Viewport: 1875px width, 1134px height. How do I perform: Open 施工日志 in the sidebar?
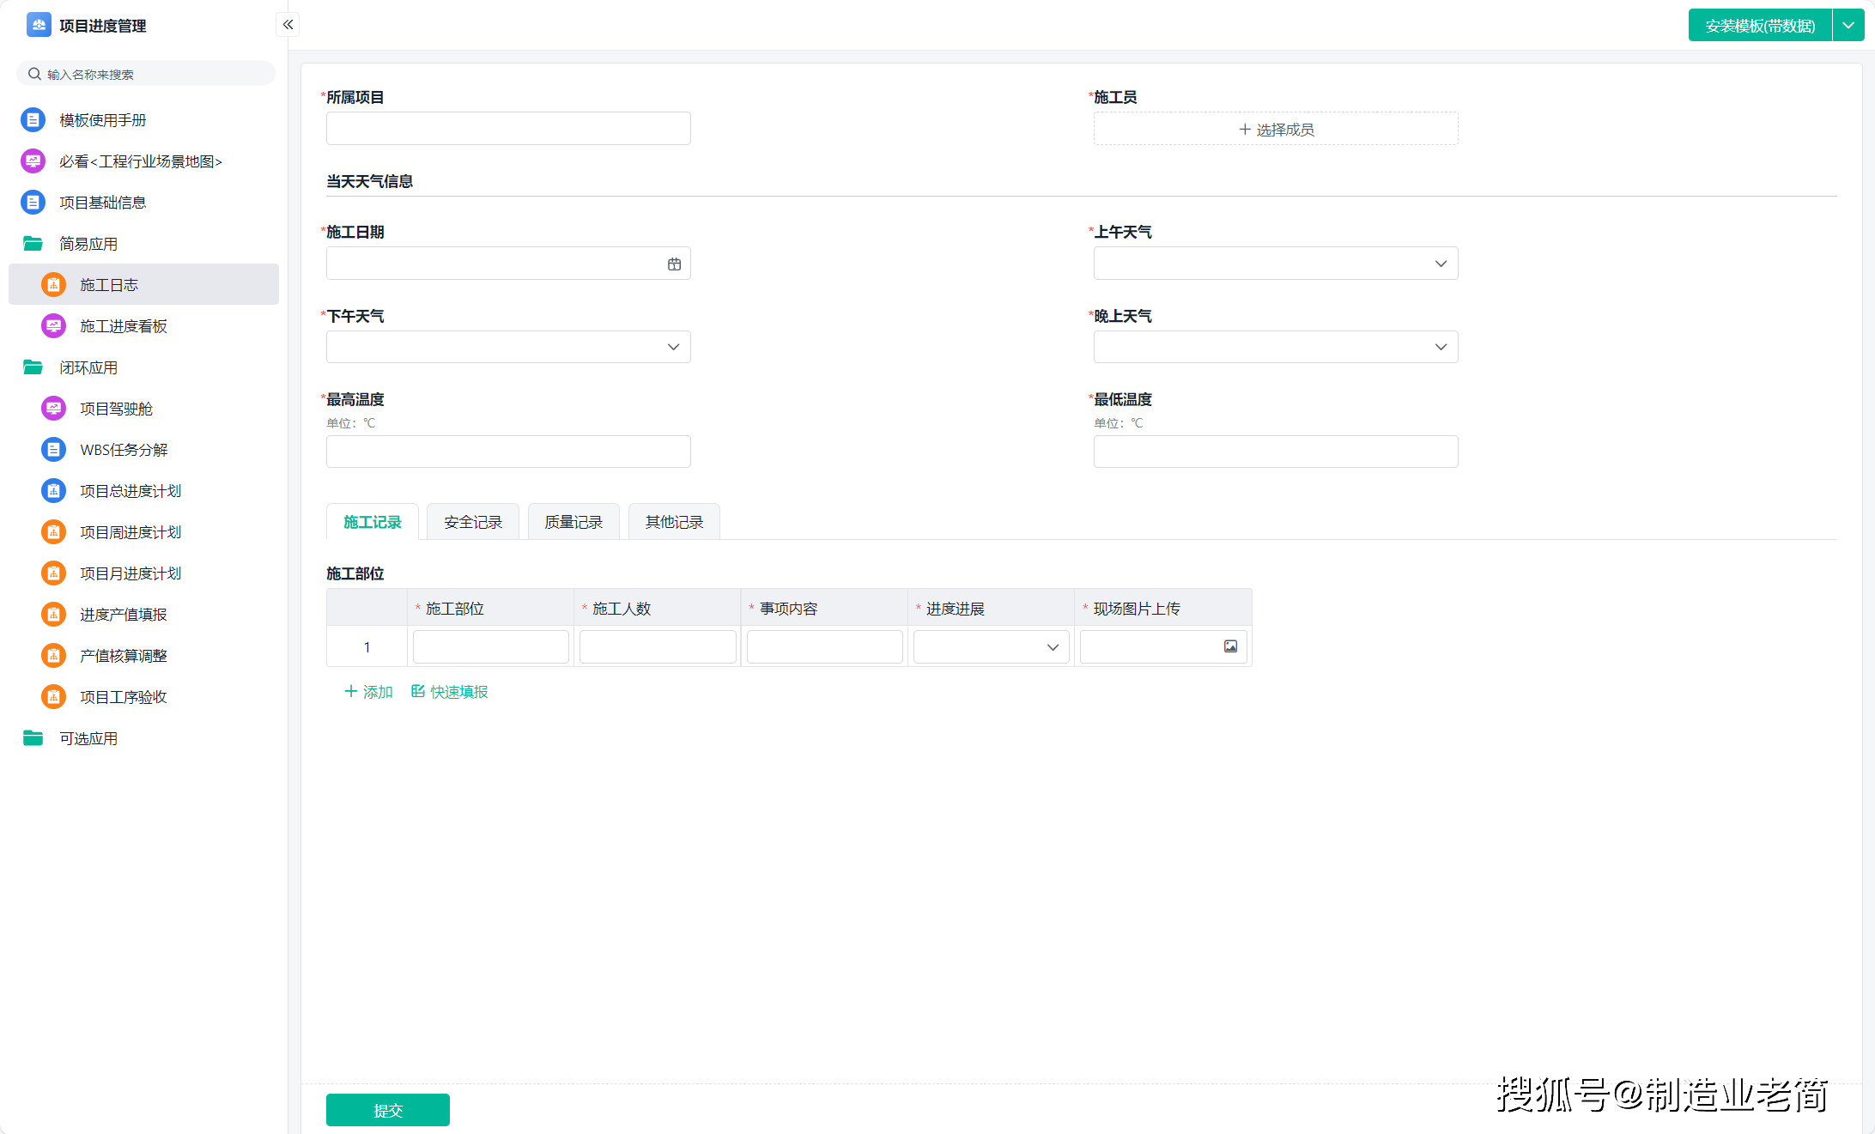click(x=143, y=284)
